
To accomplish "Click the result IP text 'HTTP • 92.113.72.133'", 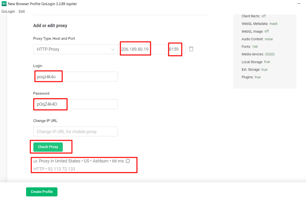I will [x=54, y=169].
